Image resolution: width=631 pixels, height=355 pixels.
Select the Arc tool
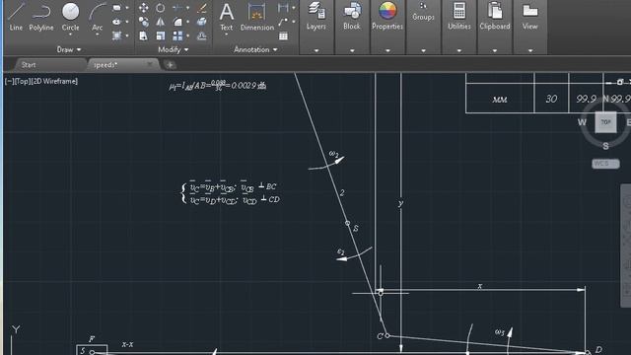point(97,16)
